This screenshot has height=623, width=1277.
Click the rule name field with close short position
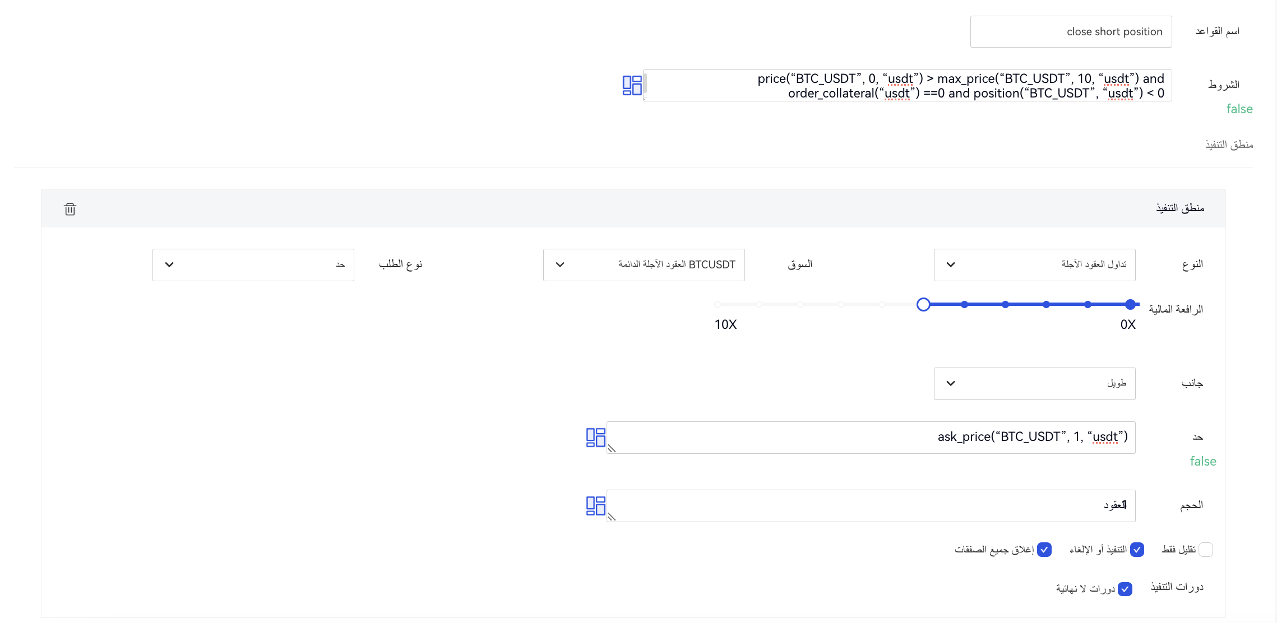tap(1071, 32)
